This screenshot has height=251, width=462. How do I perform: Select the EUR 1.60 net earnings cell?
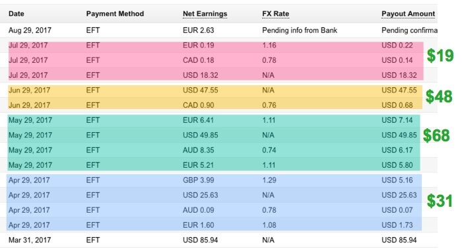pos(198,225)
